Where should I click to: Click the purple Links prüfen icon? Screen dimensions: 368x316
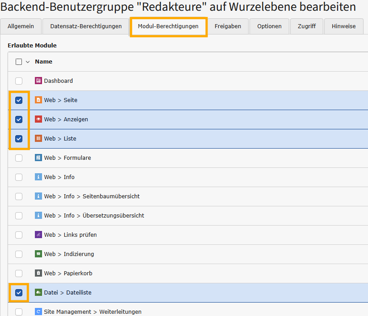[x=38, y=235]
